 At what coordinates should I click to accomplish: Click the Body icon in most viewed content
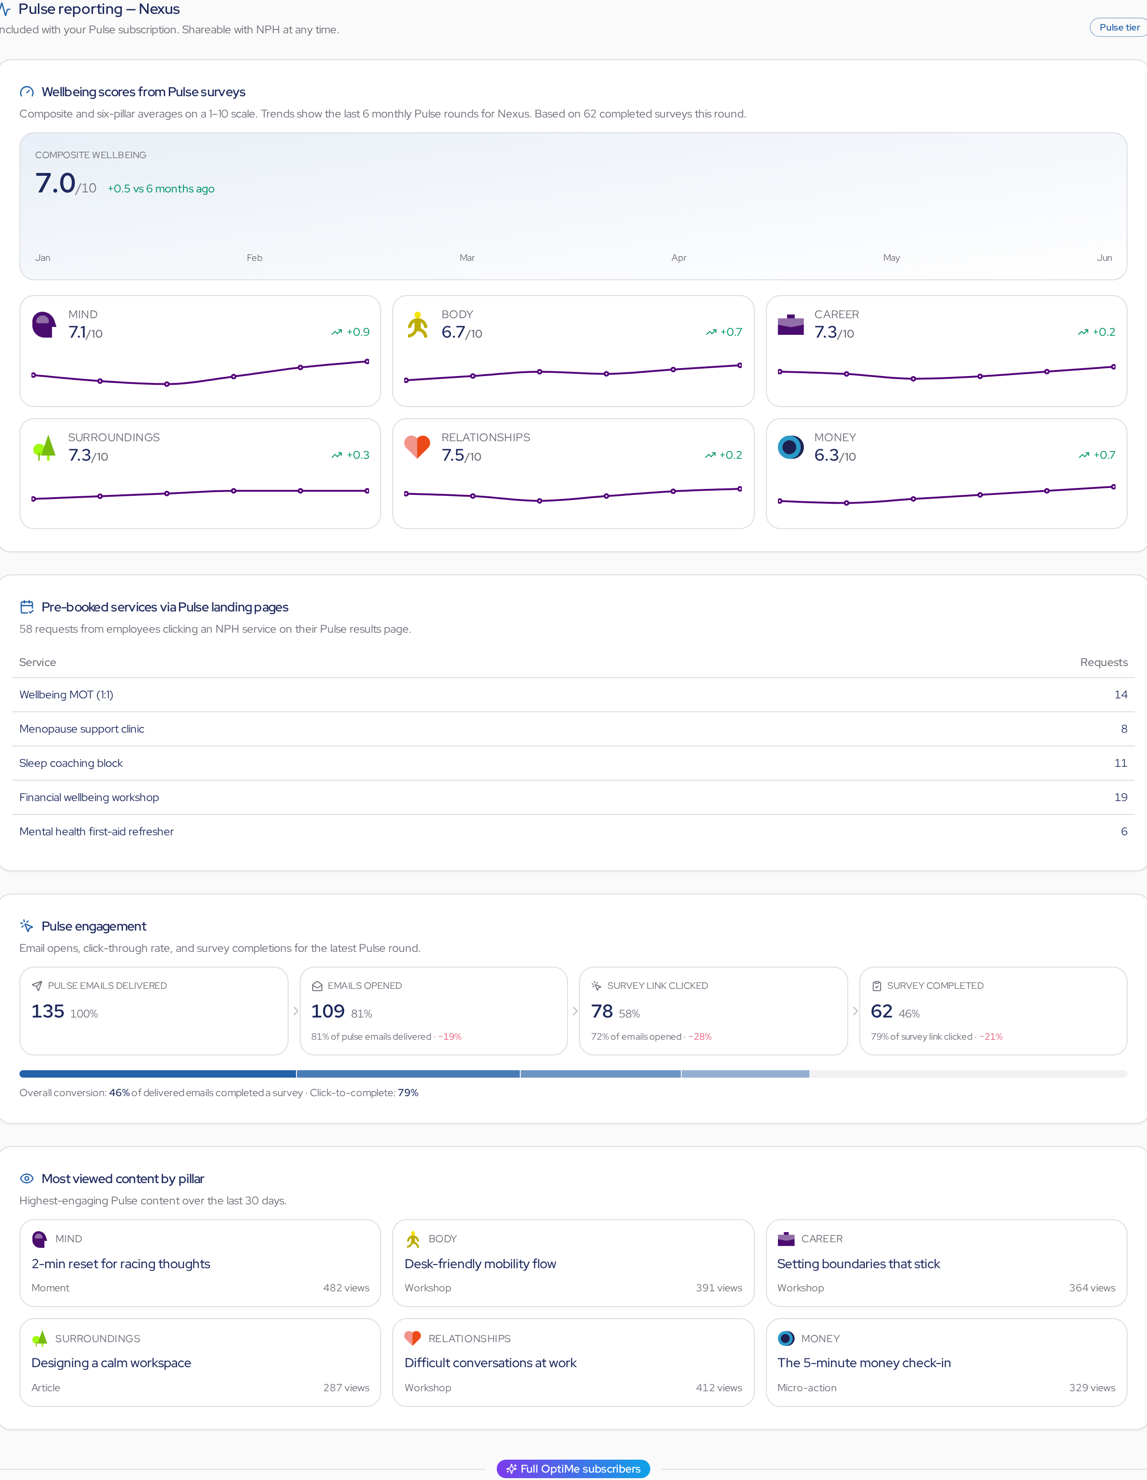(413, 1239)
